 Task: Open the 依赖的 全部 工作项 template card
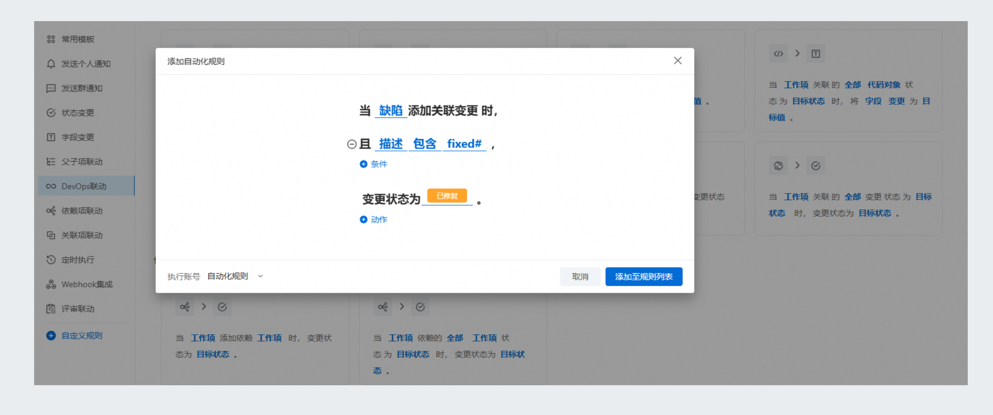click(452, 339)
